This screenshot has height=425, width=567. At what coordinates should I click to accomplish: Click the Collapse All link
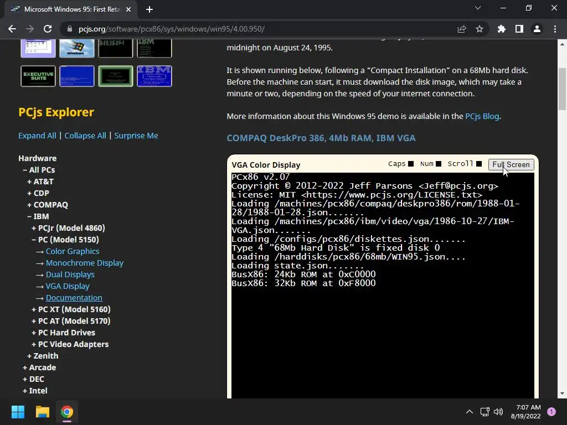coord(85,136)
